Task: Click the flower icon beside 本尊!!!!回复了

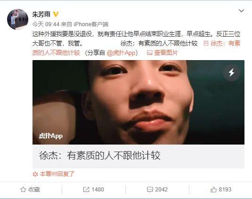Action: click(35, 174)
